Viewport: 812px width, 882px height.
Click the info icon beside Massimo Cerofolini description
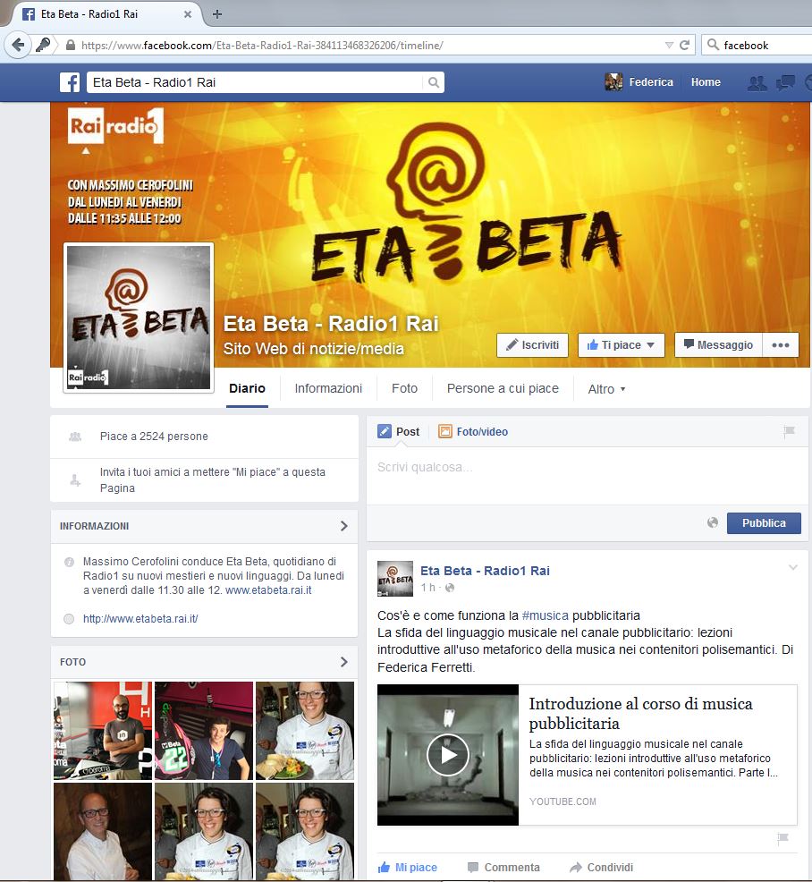(x=69, y=562)
